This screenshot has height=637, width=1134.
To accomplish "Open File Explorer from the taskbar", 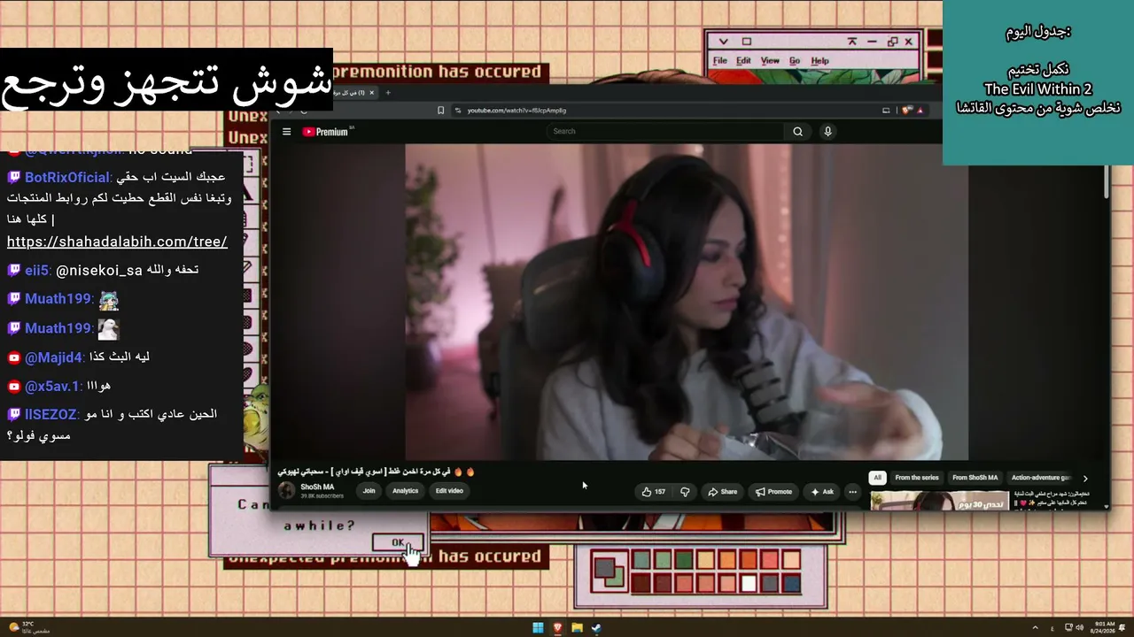I will [577, 628].
